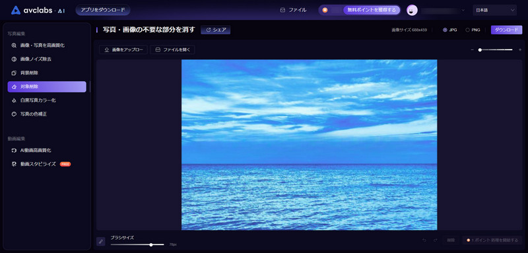Click the ファイルを開く button

click(x=172, y=50)
